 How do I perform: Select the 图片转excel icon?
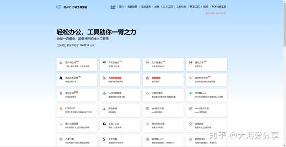pyautogui.click(x=147, y=139)
